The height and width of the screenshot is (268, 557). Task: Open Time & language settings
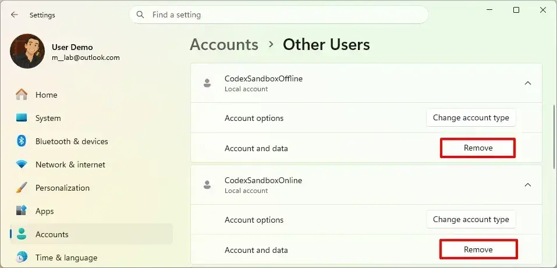click(x=91, y=258)
